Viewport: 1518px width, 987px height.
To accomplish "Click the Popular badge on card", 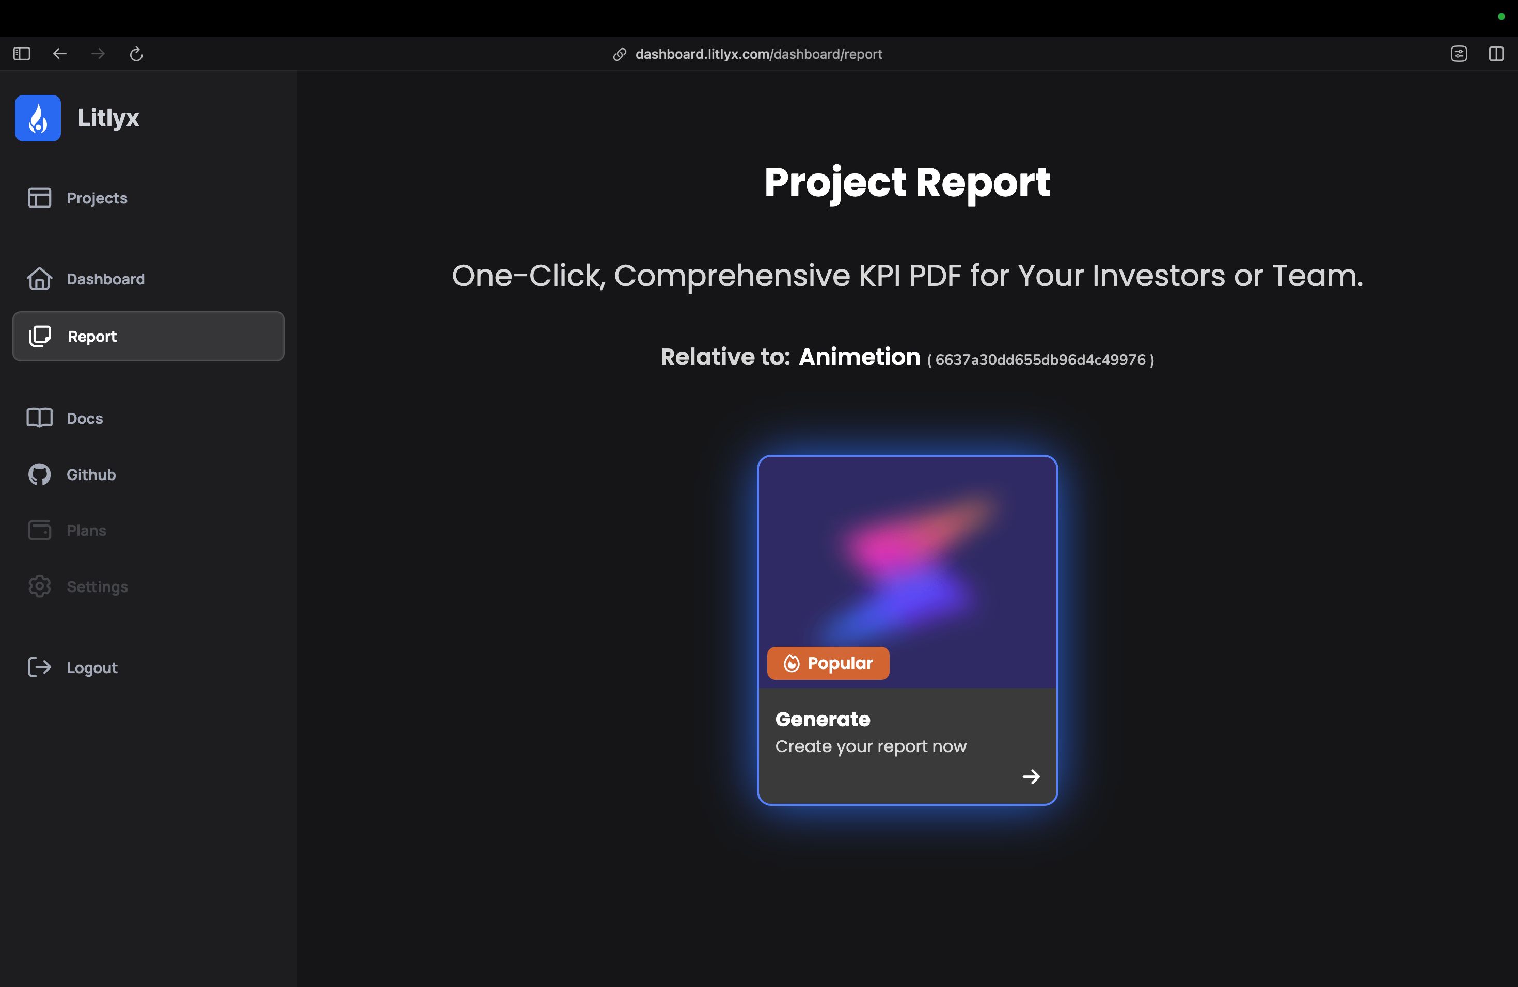I will coord(828,663).
